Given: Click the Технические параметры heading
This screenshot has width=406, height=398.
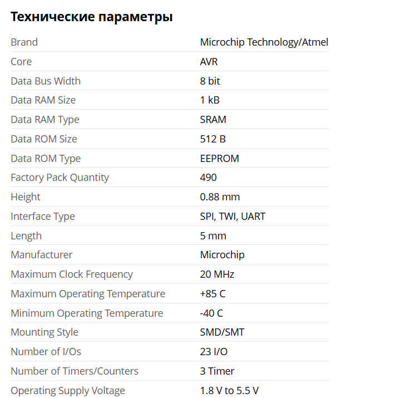Looking at the screenshot, I should [92, 17].
